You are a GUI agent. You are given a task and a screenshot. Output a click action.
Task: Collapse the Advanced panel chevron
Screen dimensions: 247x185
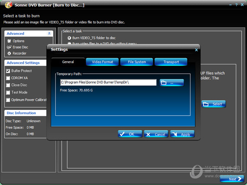pyautogui.click(x=49, y=33)
